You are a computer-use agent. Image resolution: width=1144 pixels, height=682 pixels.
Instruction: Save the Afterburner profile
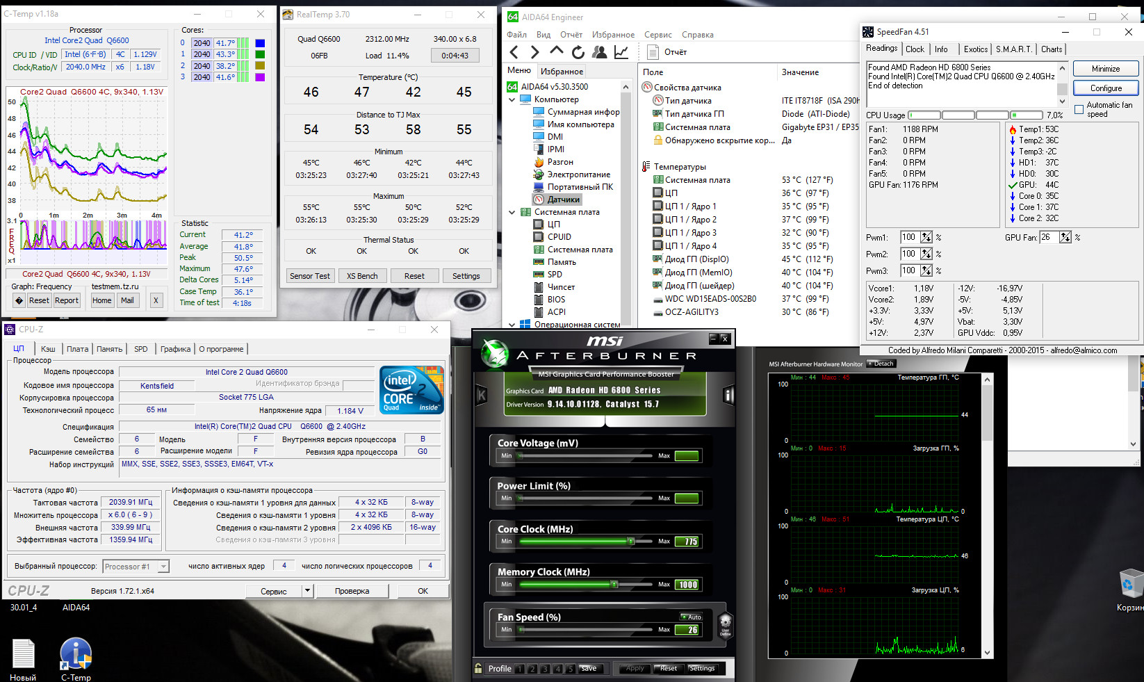coord(589,668)
